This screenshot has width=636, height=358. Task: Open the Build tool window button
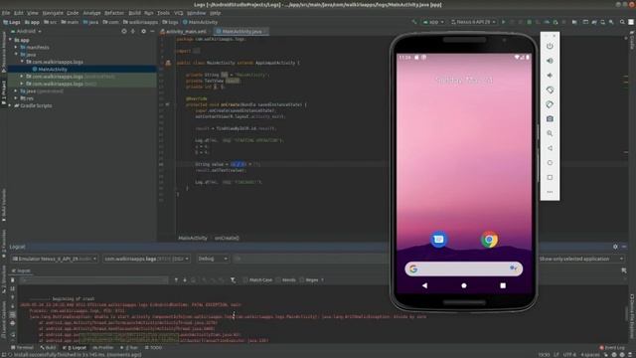click(49, 347)
